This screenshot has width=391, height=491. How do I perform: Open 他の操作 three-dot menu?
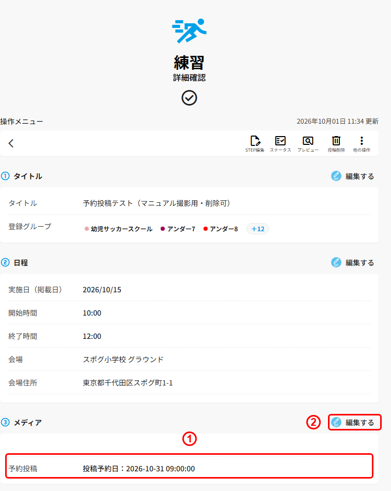(x=362, y=144)
